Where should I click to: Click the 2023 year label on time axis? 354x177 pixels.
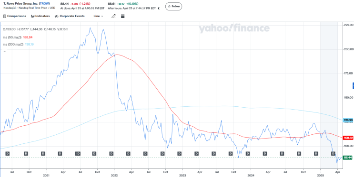pyautogui.click(x=182, y=175)
